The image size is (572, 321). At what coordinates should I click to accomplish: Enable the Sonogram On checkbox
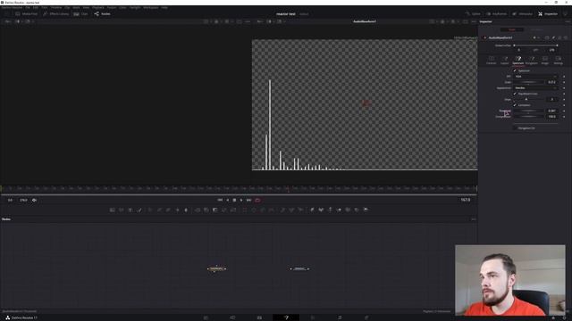[515, 128]
